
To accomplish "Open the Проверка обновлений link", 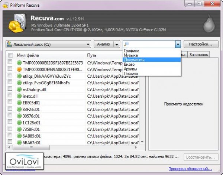I will 190,169.
